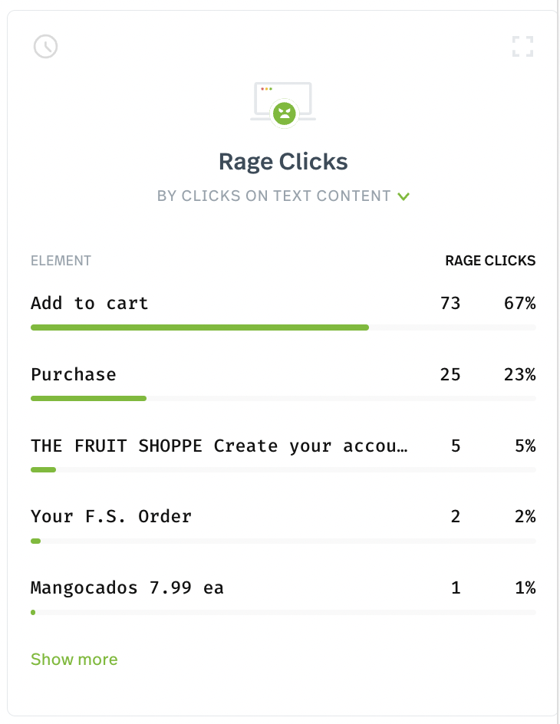Click the Show more link

74,660
